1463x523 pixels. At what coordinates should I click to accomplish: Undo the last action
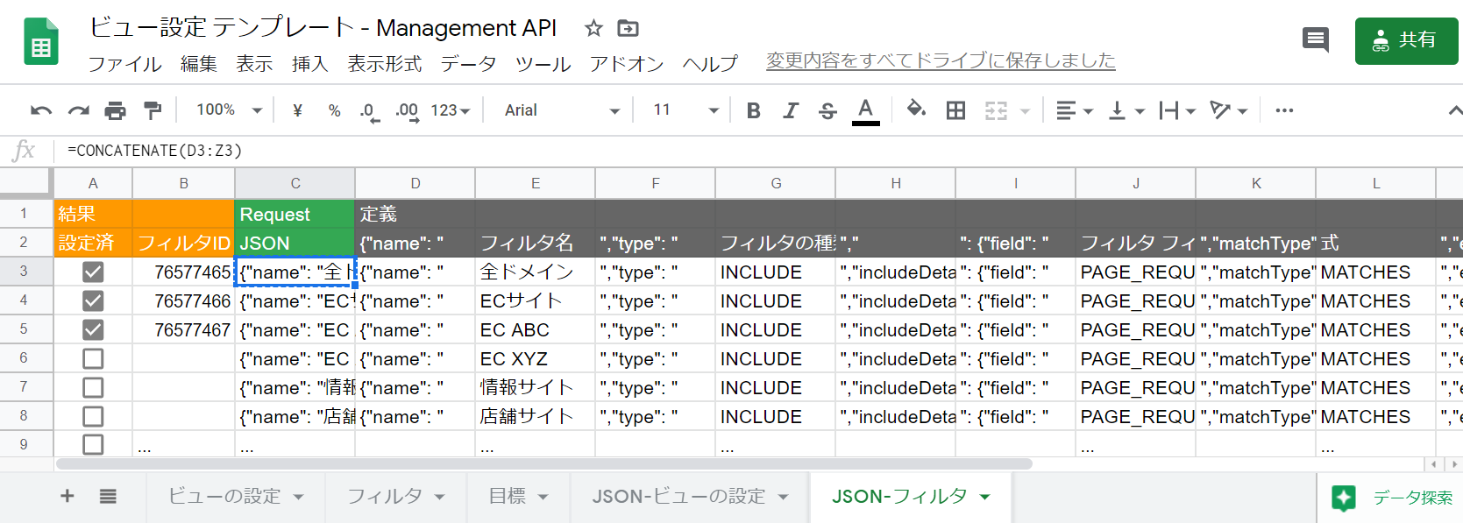point(41,110)
